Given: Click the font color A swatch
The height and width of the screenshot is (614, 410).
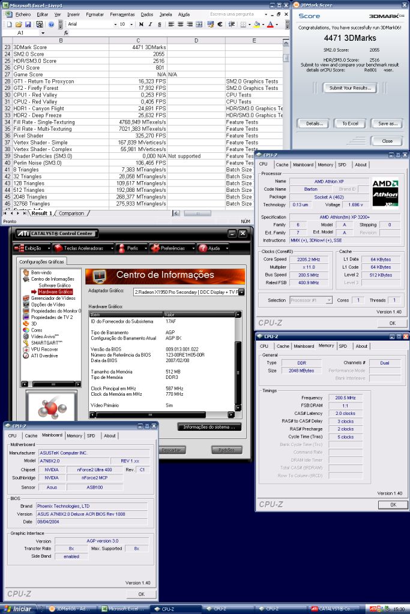Looking at the screenshot, I should pyautogui.click(x=270, y=24).
